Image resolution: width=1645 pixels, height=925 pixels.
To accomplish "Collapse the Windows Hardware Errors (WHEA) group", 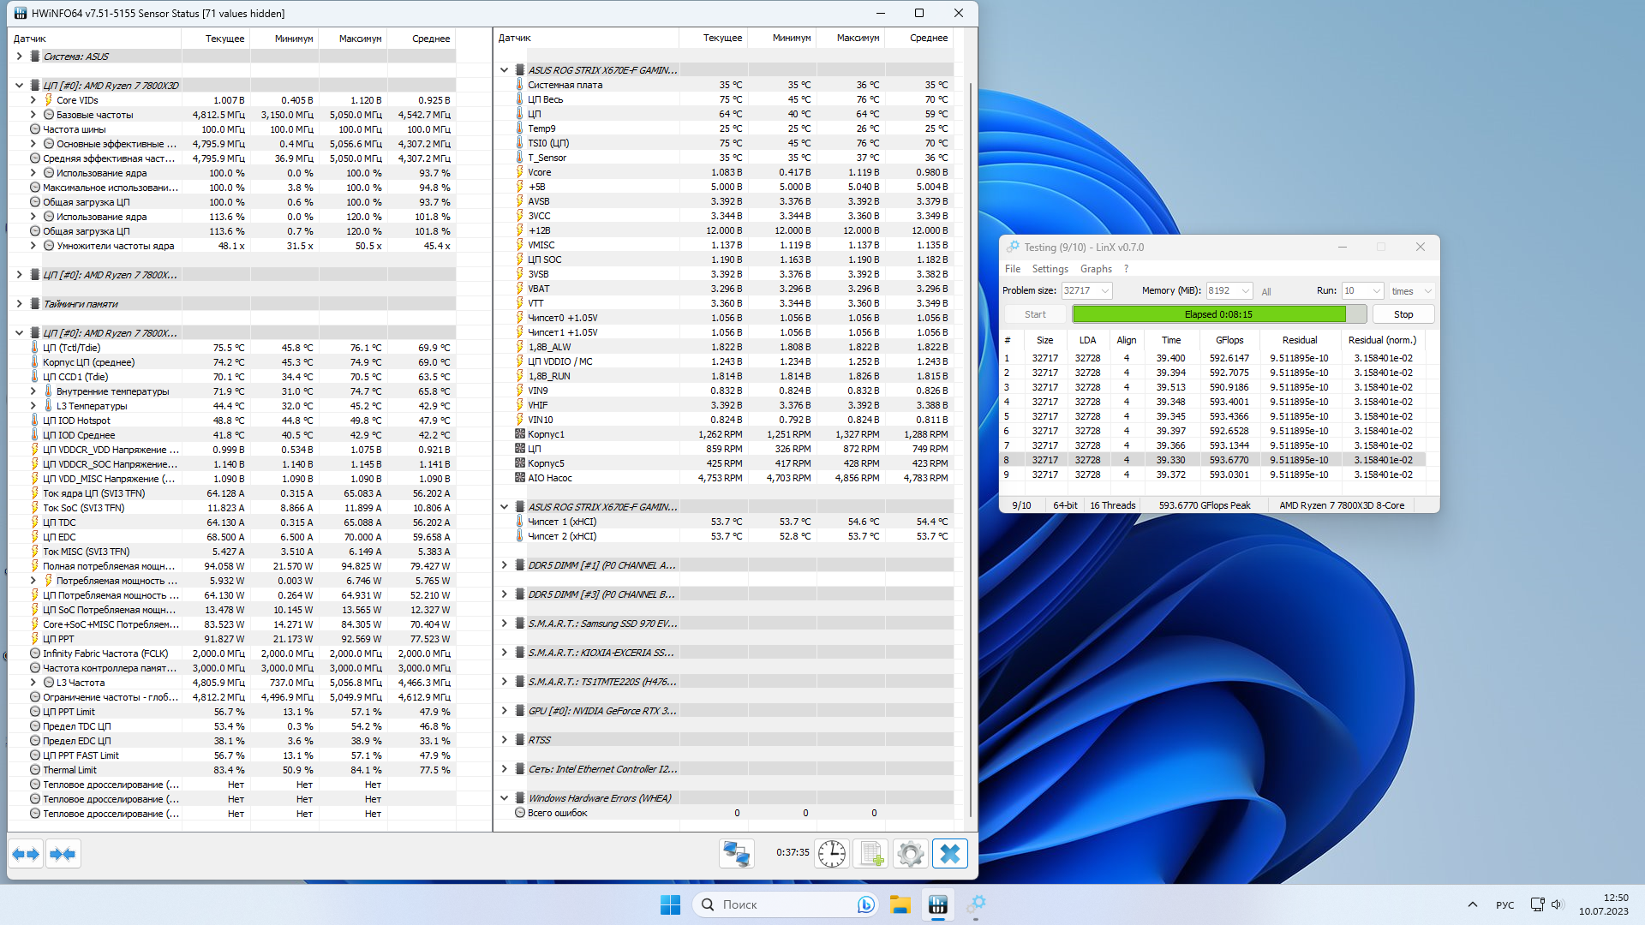I will (x=505, y=798).
